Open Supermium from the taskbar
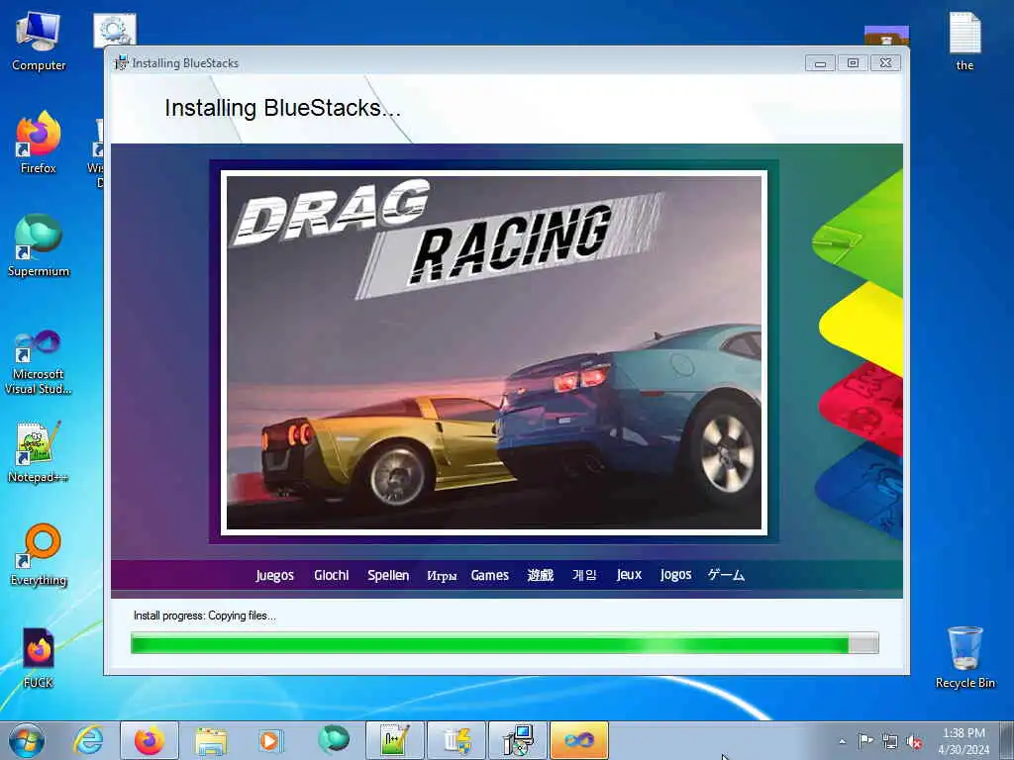 click(x=334, y=740)
